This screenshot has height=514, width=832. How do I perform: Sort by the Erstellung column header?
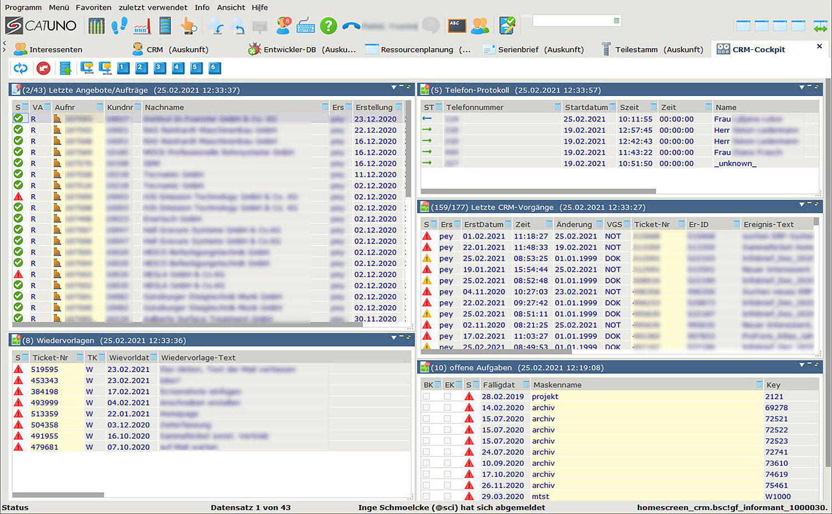pyautogui.click(x=374, y=107)
